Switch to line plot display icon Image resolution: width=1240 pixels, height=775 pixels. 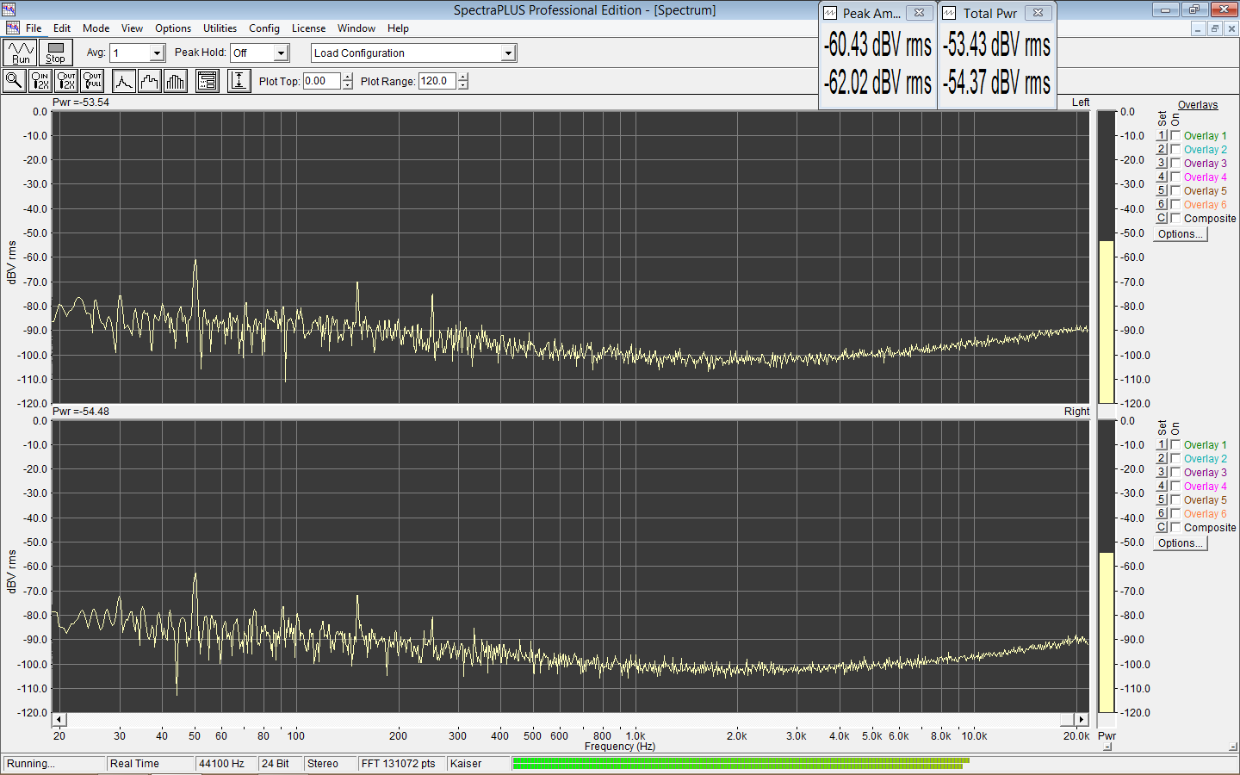[x=124, y=81]
